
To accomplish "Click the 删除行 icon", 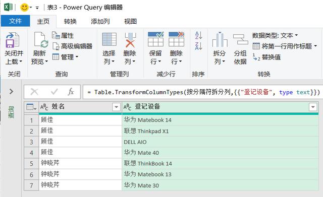I will (176, 39).
